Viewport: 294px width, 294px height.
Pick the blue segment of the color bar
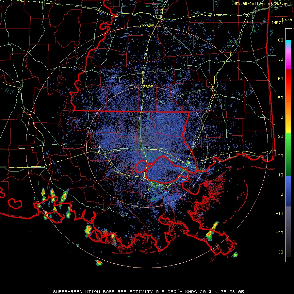click(288, 191)
